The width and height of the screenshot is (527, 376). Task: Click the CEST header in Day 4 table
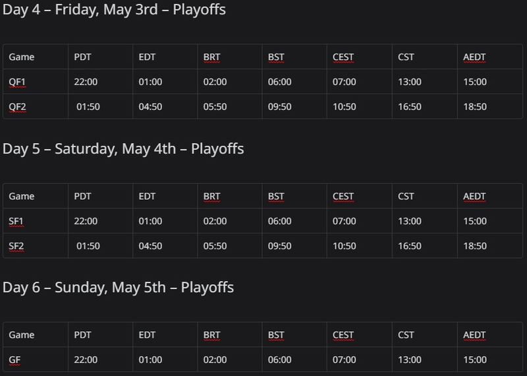tap(343, 57)
